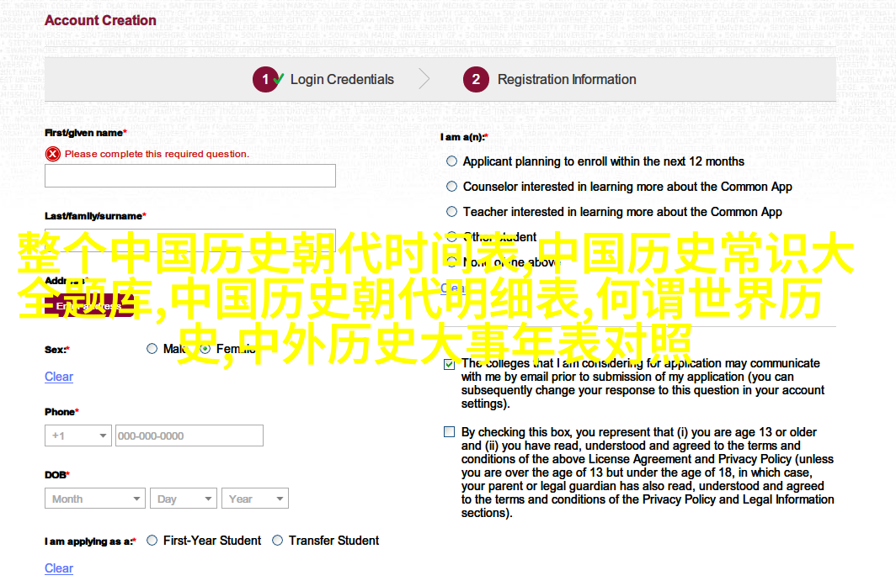This screenshot has width=896, height=586.
Task: Click the Account Creation heading
Action: (x=100, y=20)
